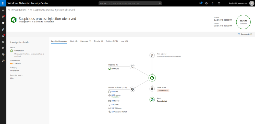This screenshot has width=255, height=124.
Task: Click the Machine monitor node in the graph
Action: coord(132,66)
